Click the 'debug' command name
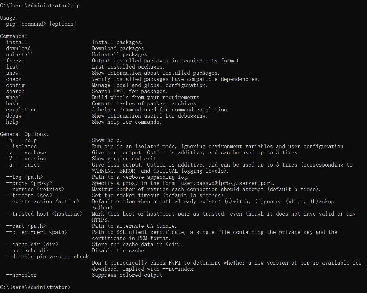Viewport: 367px width, 293px height. pyautogui.click(x=13, y=116)
